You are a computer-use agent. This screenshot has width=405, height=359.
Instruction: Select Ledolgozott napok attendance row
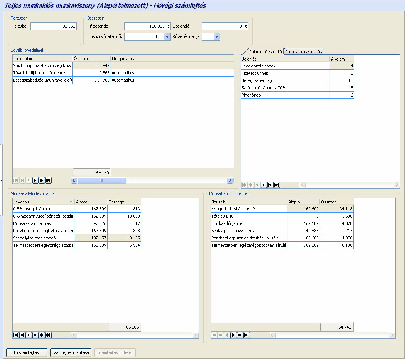pos(297,66)
